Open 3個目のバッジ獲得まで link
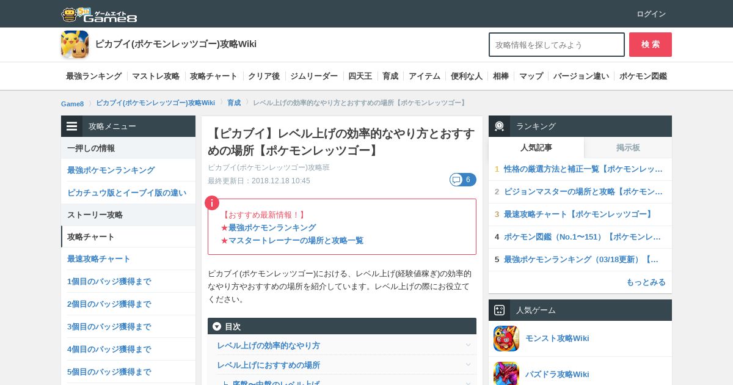 109,327
